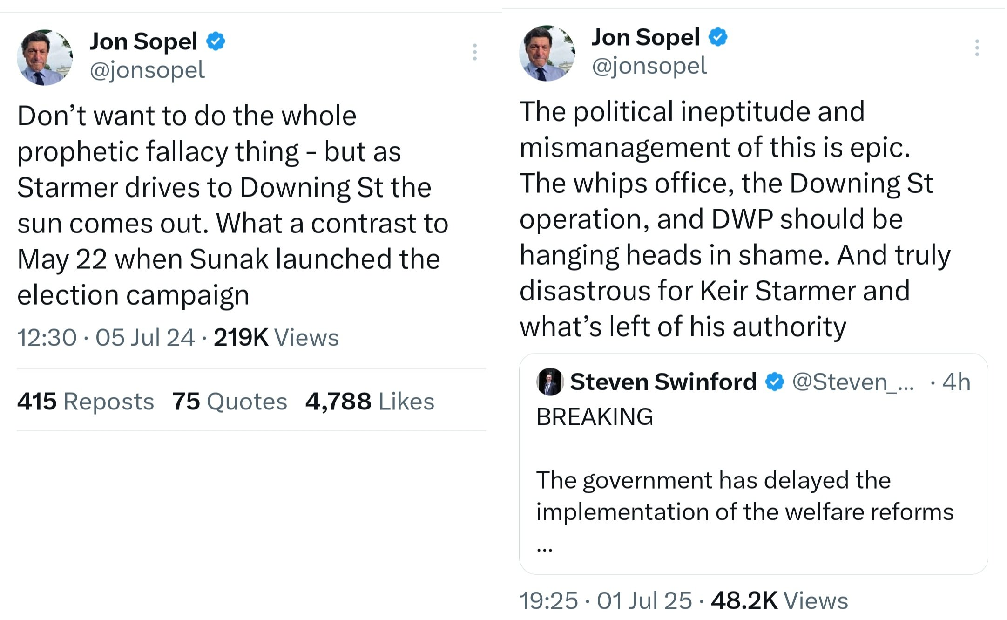Screen dimensions: 1007x620
Task: Click verified badge on the prophetic fallacy tweet author
Action: pos(216,41)
